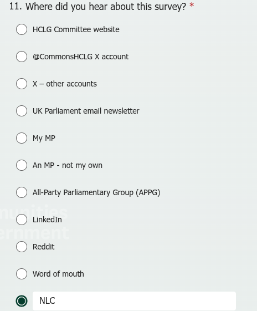Click the My MP label text
Viewport: 257px width, 311px height.
click(44, 139)
